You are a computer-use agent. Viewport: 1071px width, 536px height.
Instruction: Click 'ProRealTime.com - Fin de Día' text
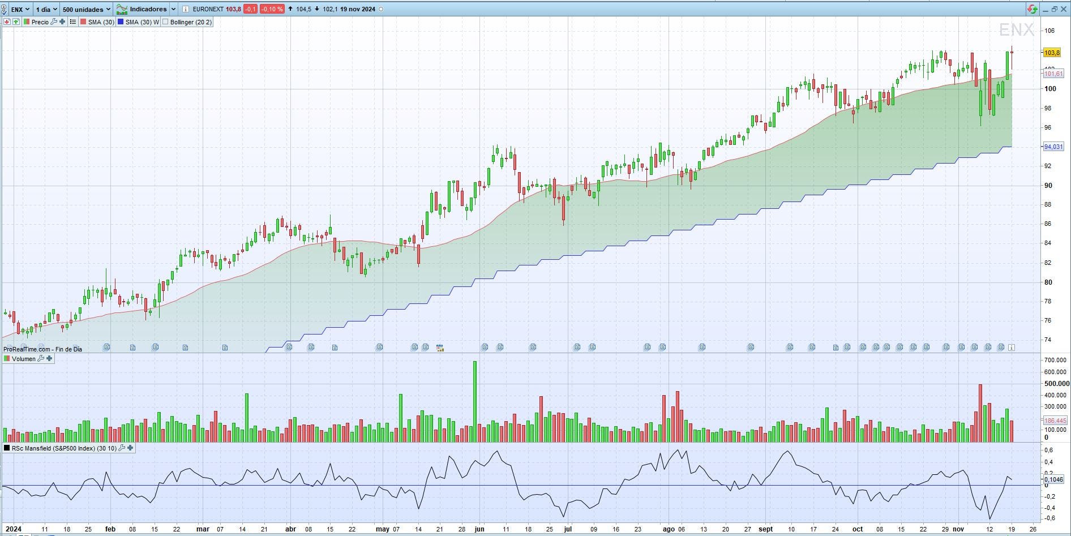(x=42, y=349)
